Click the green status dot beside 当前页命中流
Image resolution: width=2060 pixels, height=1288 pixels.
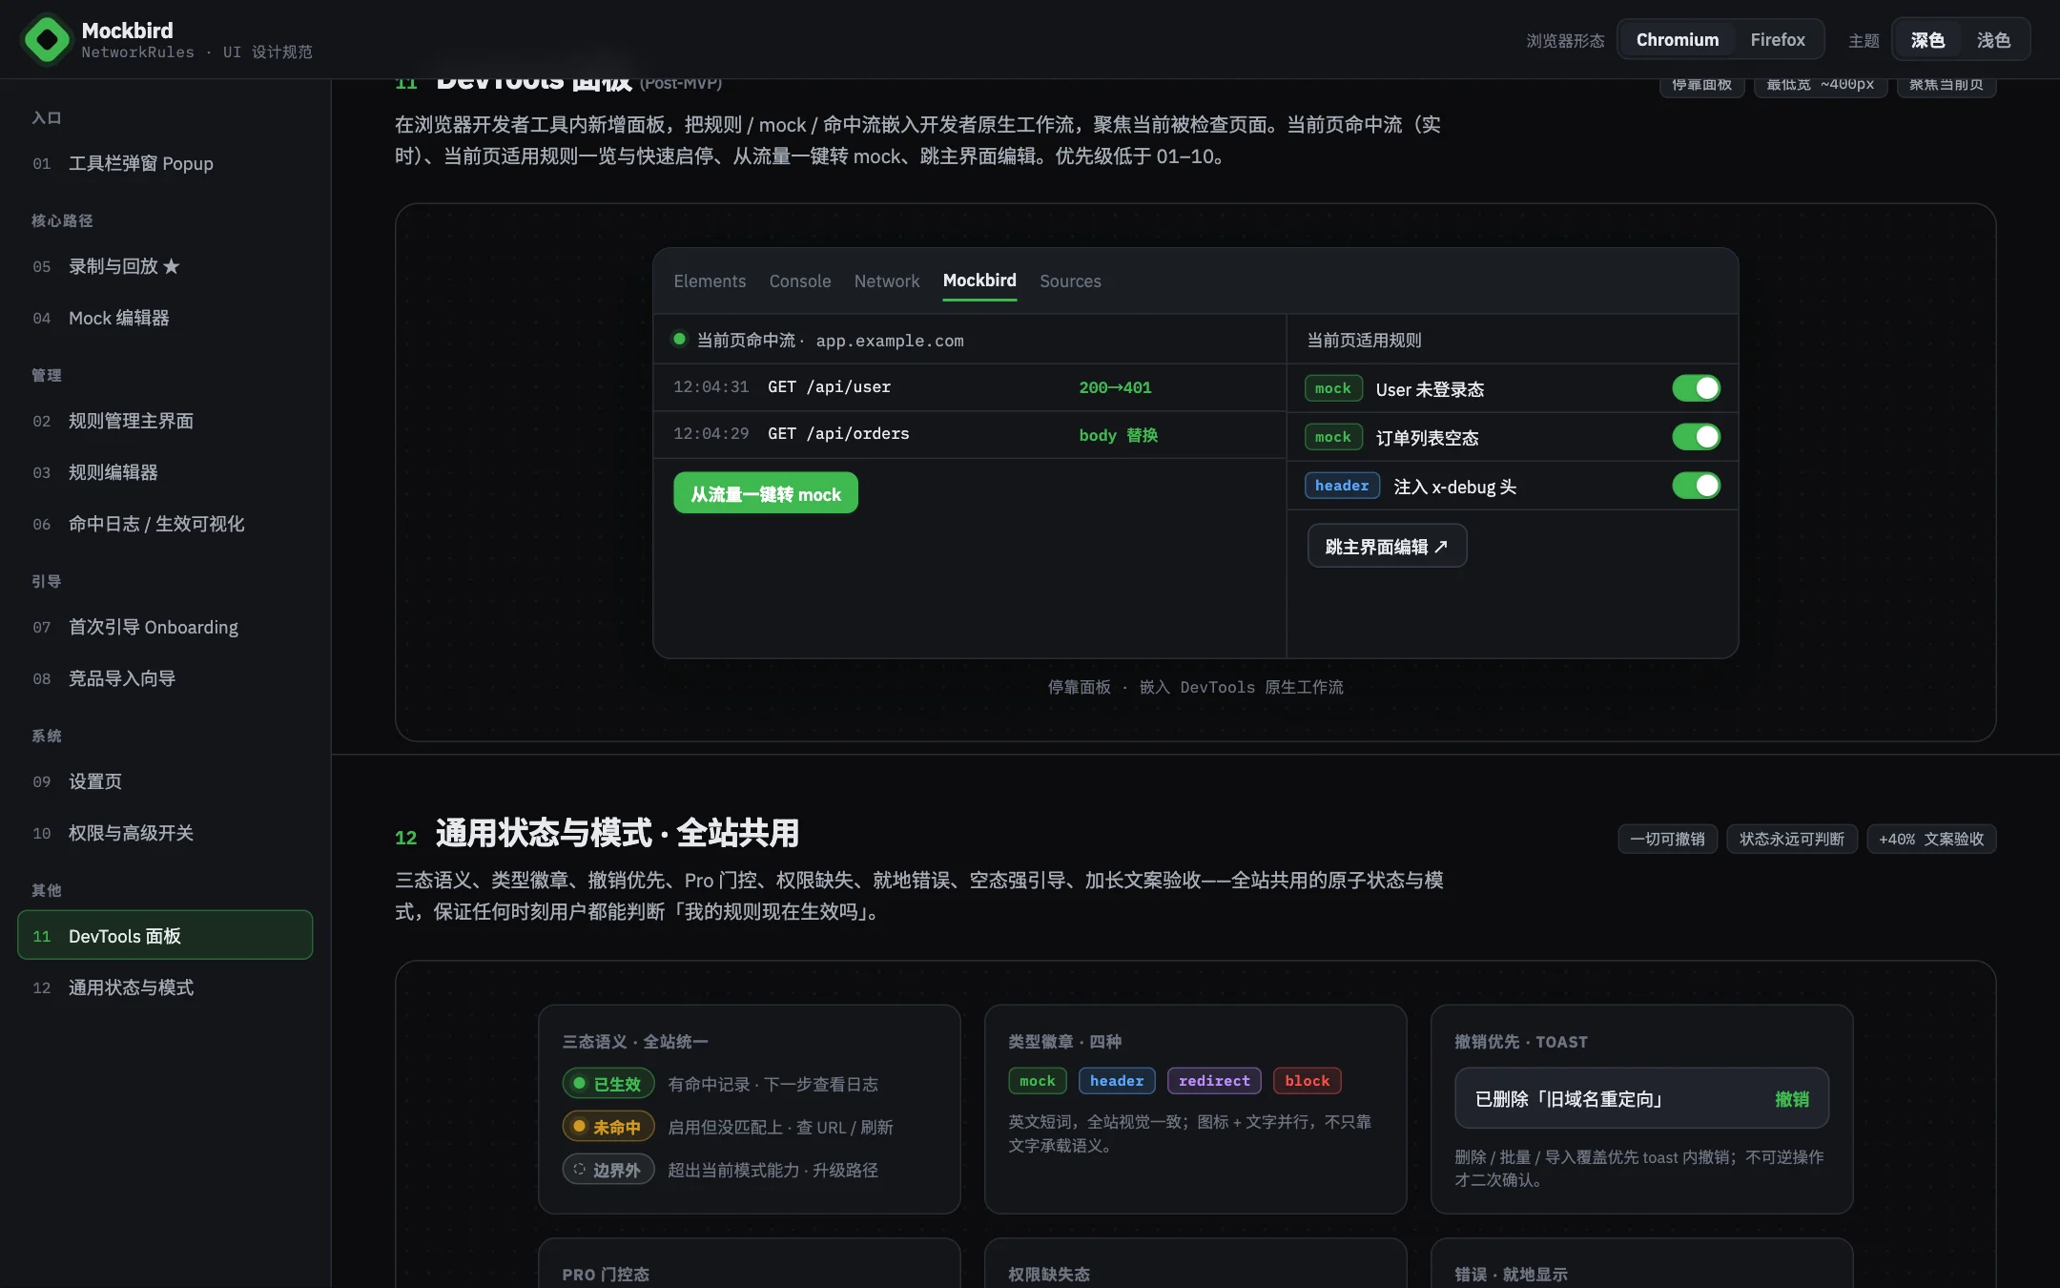(x=679, y=339)
